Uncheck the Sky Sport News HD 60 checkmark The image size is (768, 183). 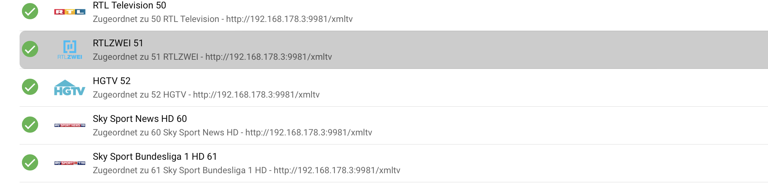[30, 125]
